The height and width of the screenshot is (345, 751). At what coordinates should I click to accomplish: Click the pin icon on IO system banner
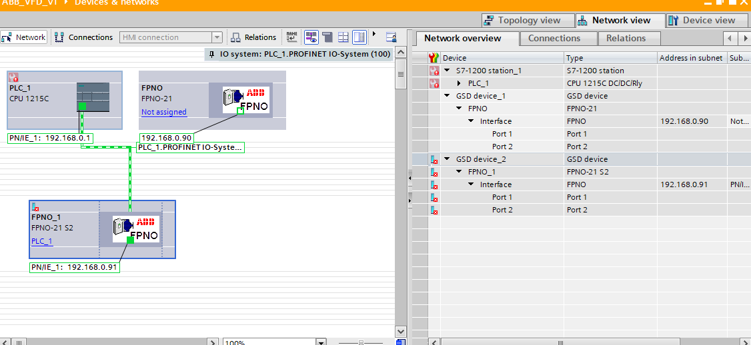[x=212, y=54]
